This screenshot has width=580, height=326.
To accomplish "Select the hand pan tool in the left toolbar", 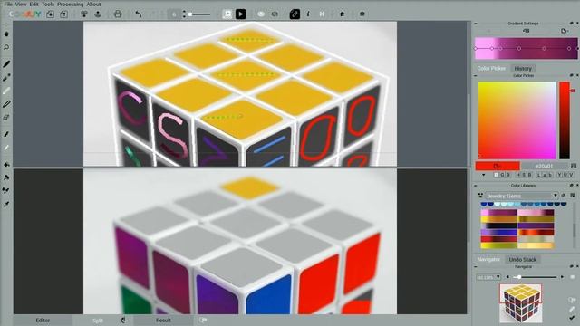I will 6,34.
